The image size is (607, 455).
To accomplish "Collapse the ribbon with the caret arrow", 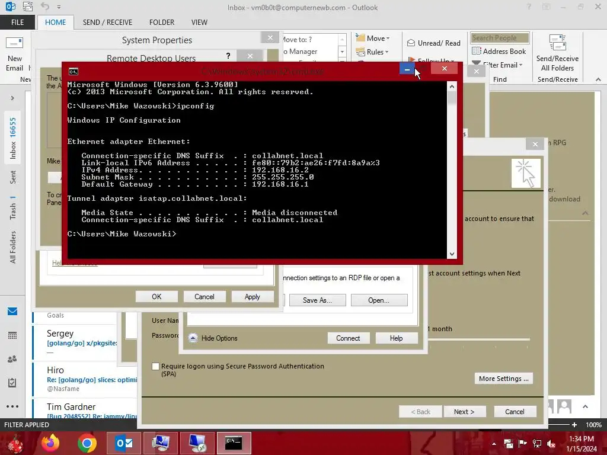I will tap(598, 79).
